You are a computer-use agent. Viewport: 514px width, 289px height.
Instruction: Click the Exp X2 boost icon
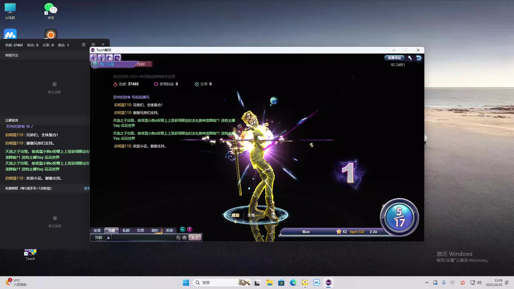point(93,58)
